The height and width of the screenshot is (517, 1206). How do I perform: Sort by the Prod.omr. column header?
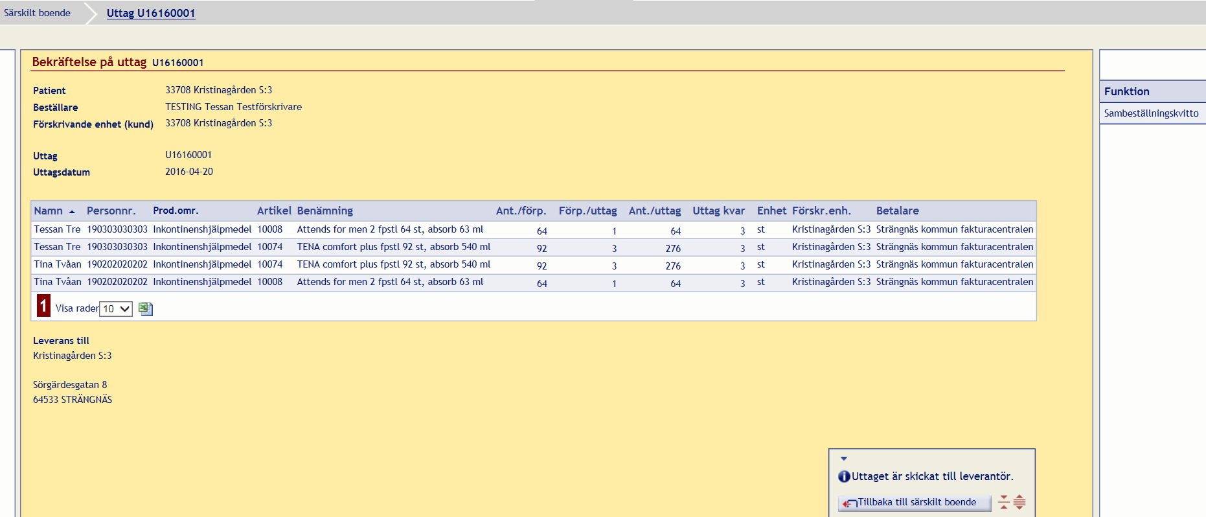point(176,211)
